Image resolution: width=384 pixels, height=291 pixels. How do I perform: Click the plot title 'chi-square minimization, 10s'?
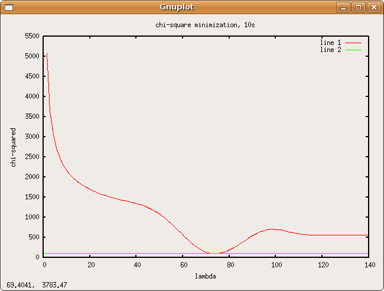(x=205, y=25)
